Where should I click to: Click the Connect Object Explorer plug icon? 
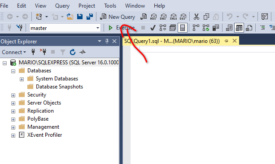(33, 52)
